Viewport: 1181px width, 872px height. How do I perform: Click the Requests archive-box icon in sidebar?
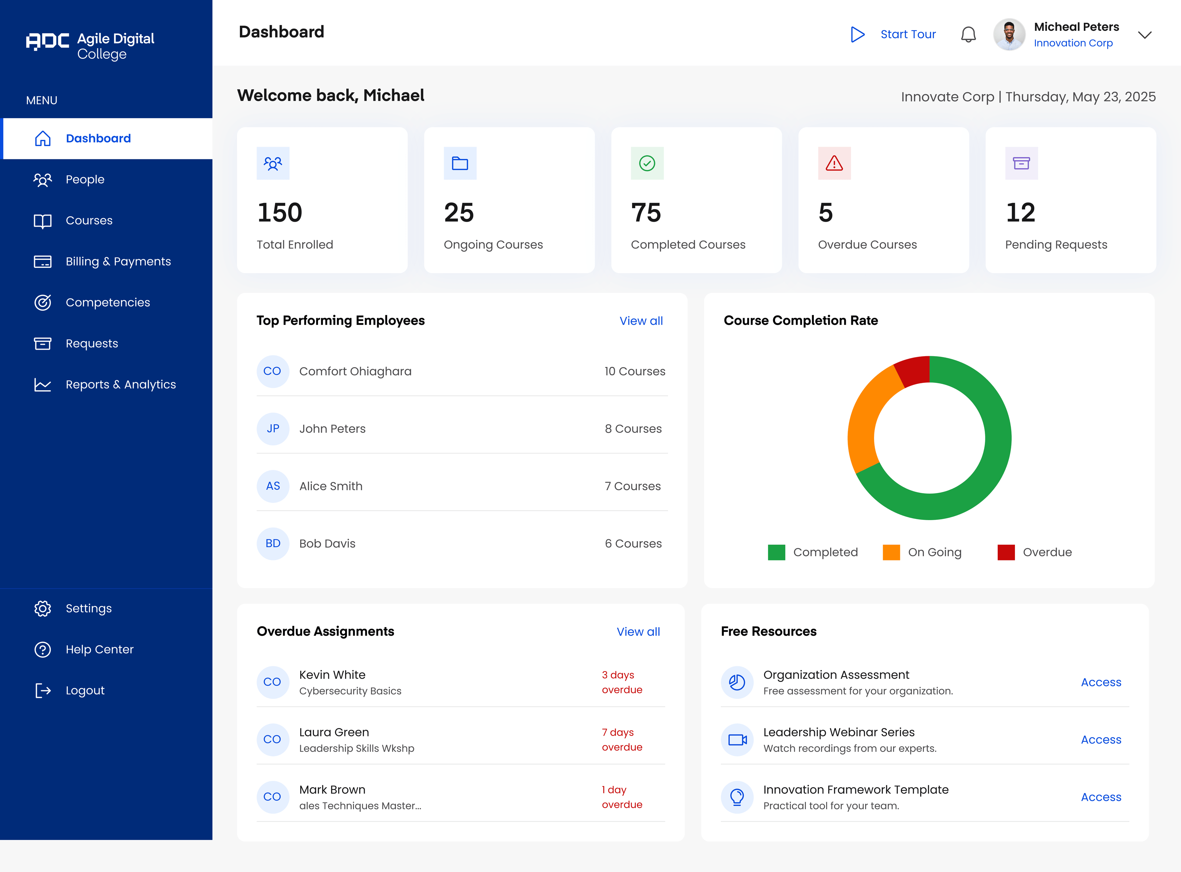pyautogui.click(x=43, y=344)
